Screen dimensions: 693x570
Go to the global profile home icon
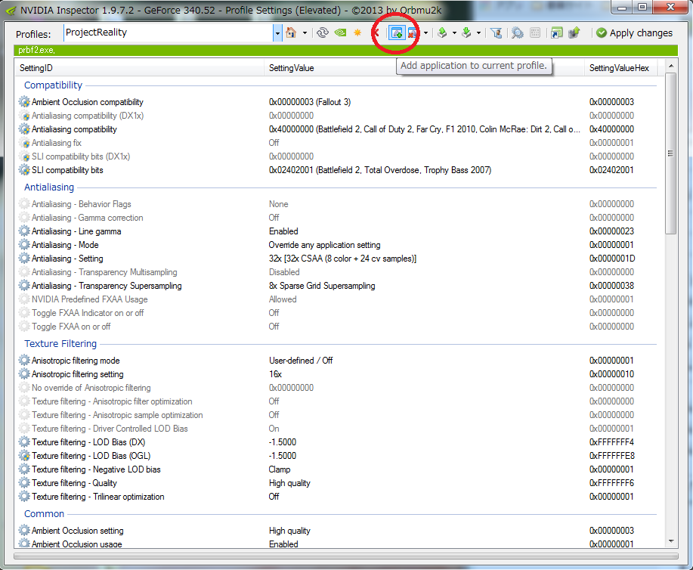(x=291, y=33)
